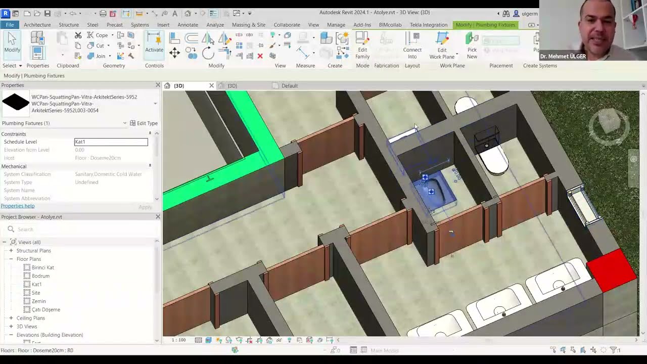The width and height of the screenshot is (647, 364).
Task: Toggle Reveal Hidden Elements light bulb
Action: [289, 340]
